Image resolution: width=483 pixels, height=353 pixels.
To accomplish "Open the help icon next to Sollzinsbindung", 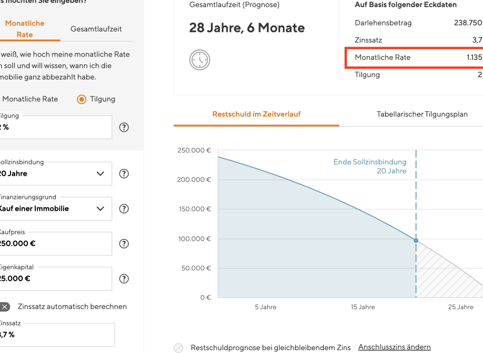I will pyautogui.click(x=124, y=173).
